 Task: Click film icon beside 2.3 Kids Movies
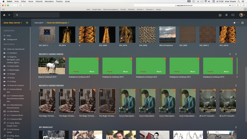tap(4, 111)
